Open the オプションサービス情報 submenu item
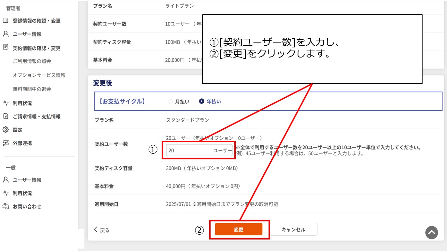 (x=39, y=75)
